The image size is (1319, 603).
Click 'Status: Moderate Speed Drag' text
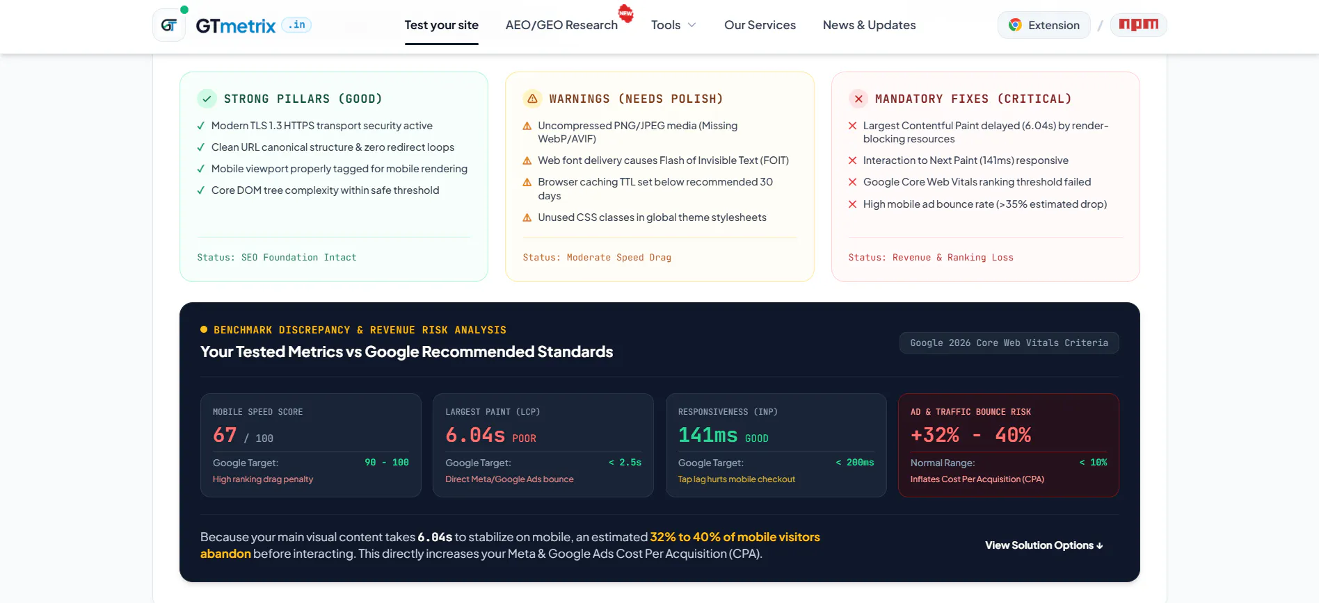597,258
